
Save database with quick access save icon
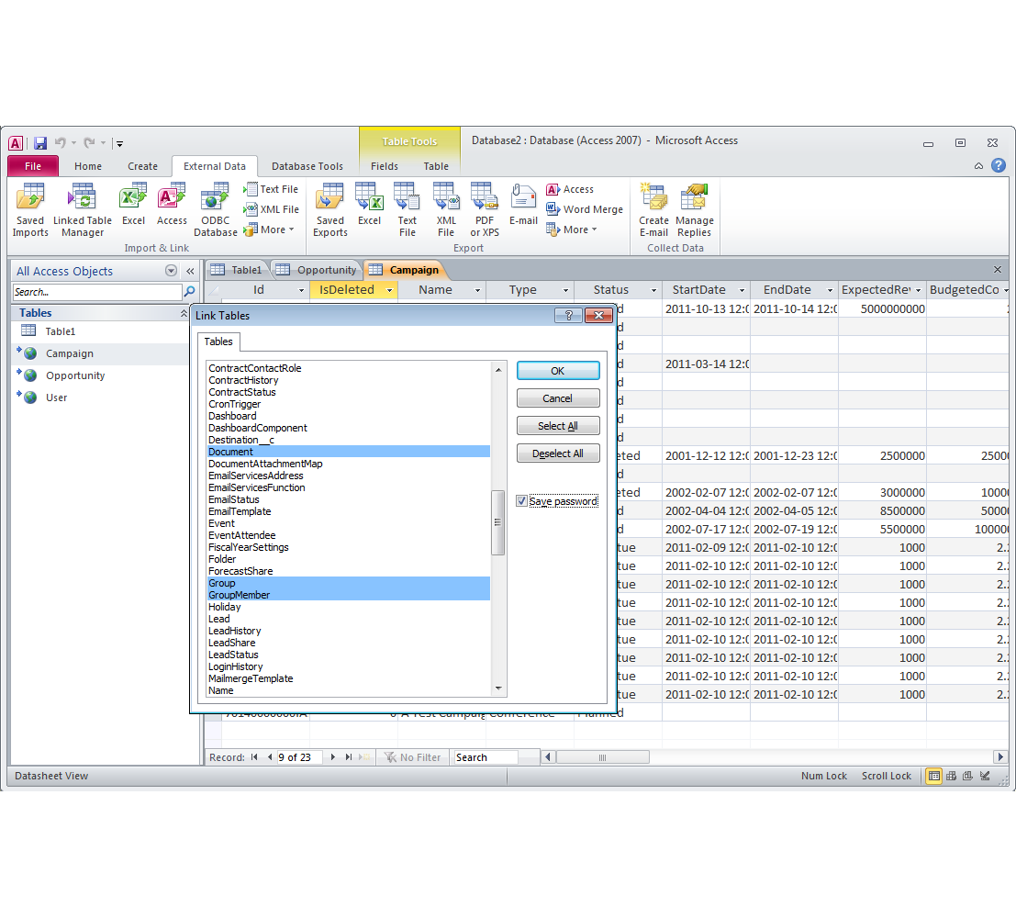click(40, 142)
